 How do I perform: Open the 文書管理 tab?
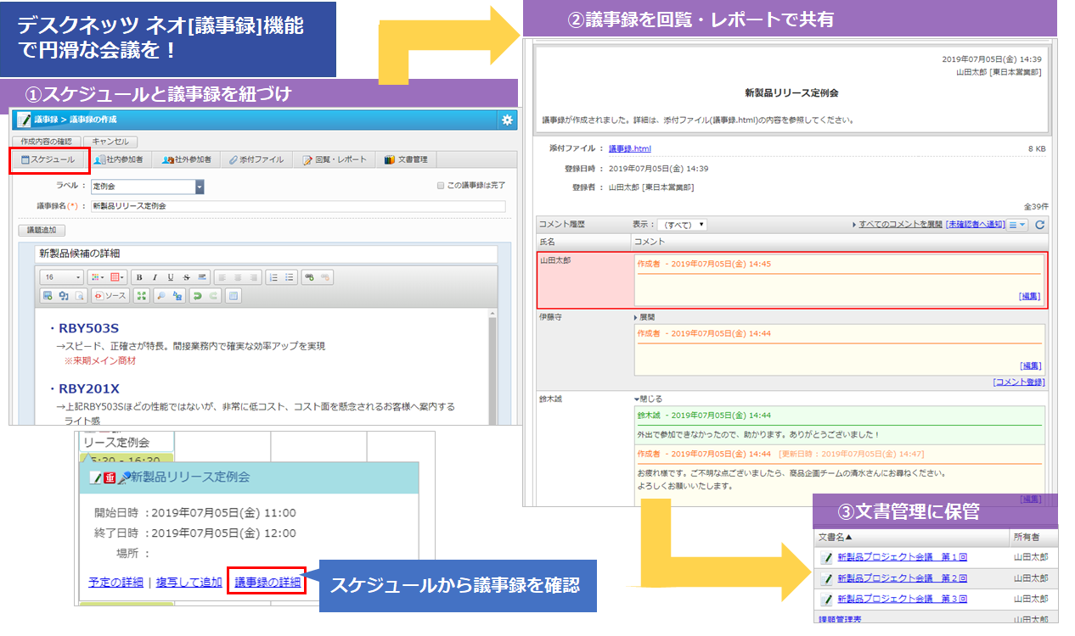coord(406,159)
